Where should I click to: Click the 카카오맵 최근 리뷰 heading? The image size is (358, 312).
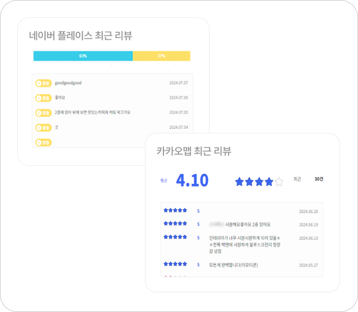pos(193,151)
